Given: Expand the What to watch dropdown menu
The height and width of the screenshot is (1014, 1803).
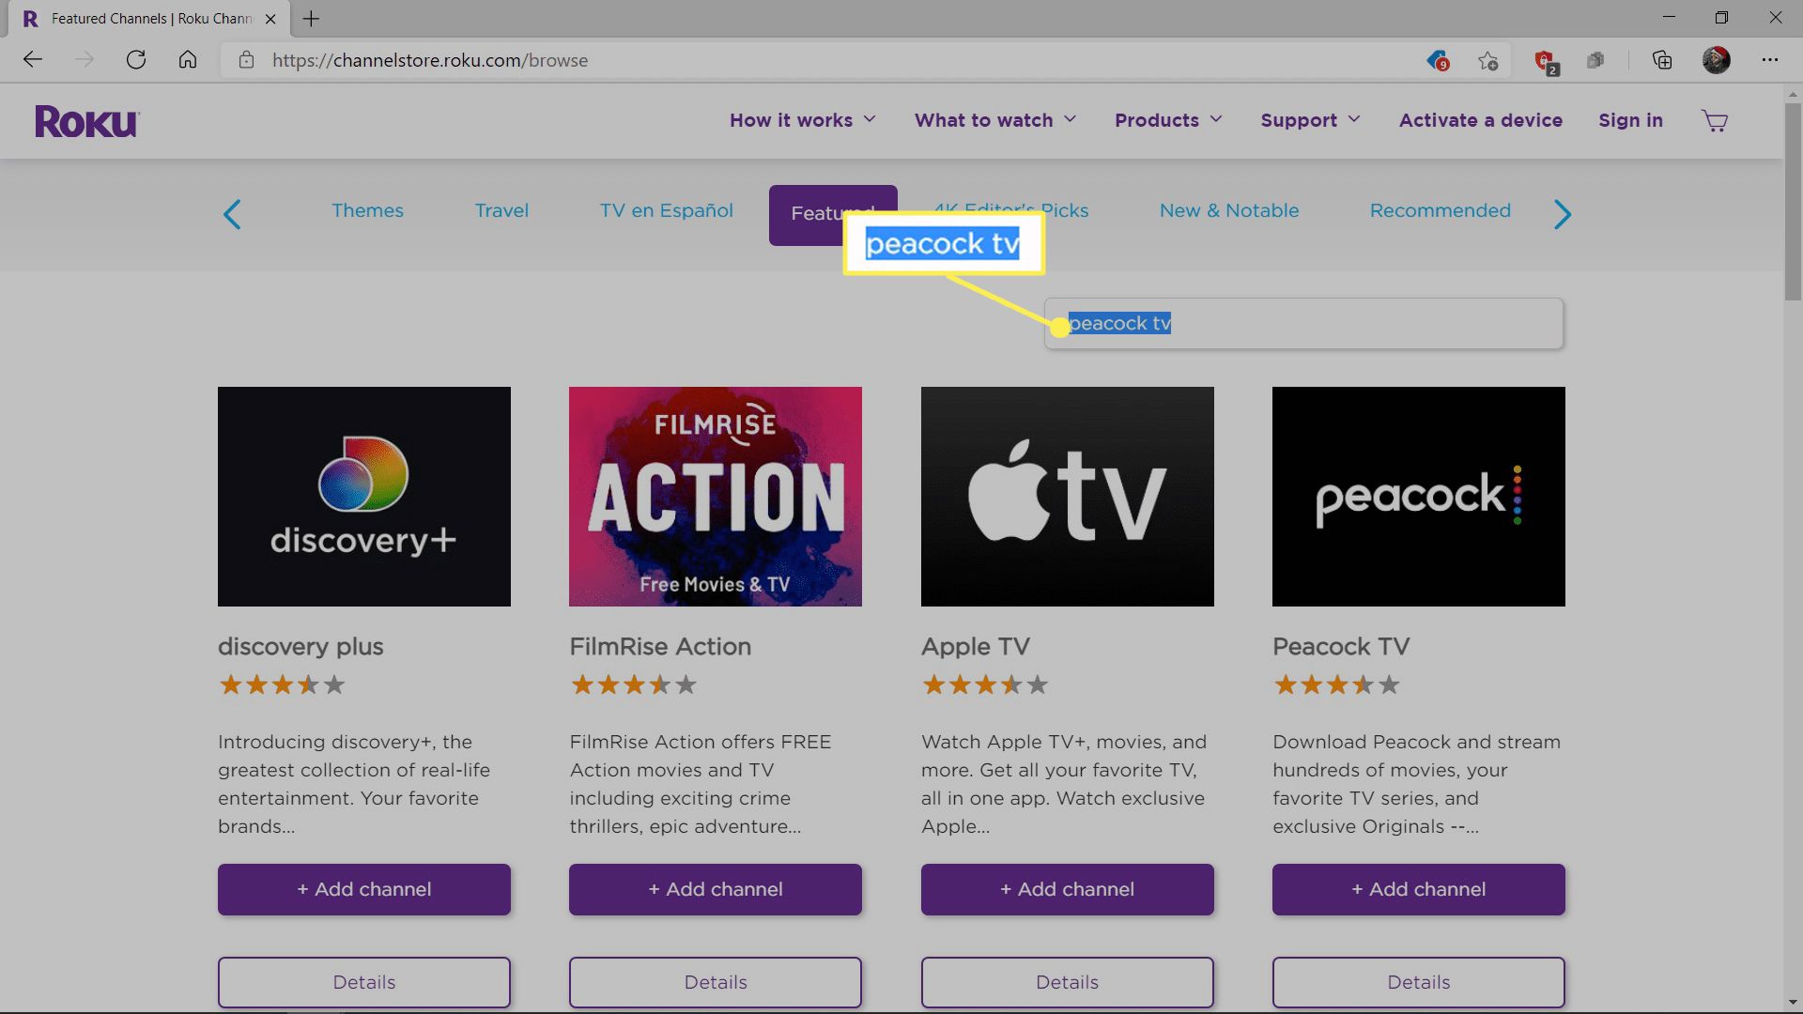Looking at the screenshot, I should point(995,120).
